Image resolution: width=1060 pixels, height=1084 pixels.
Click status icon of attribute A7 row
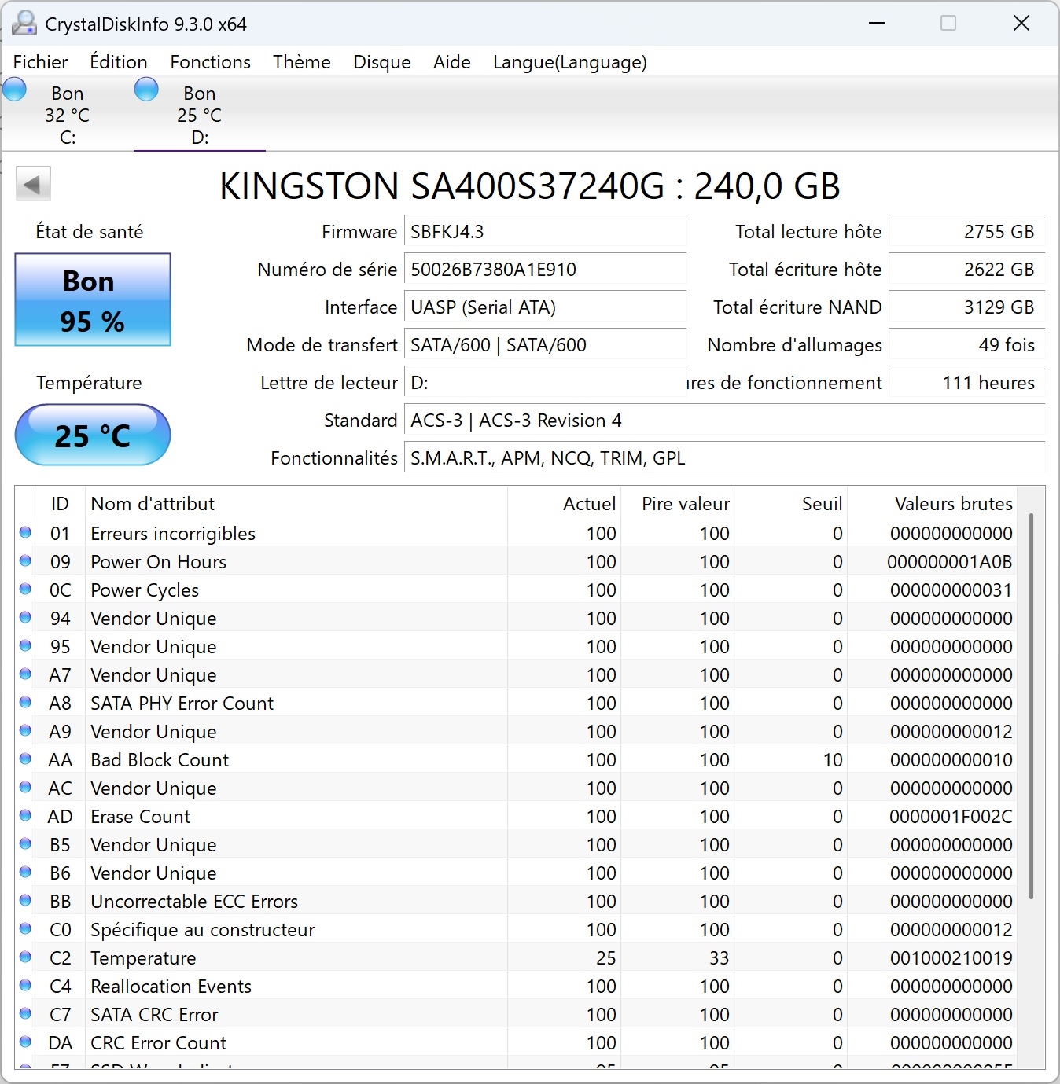point(25,674)
